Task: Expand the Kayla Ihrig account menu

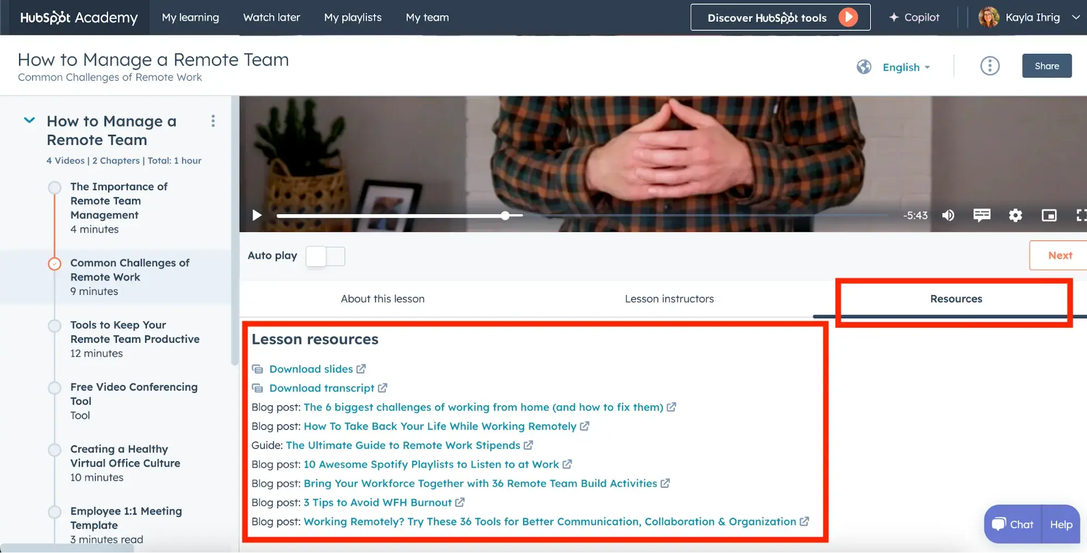Action: [x=1075, y=17]
